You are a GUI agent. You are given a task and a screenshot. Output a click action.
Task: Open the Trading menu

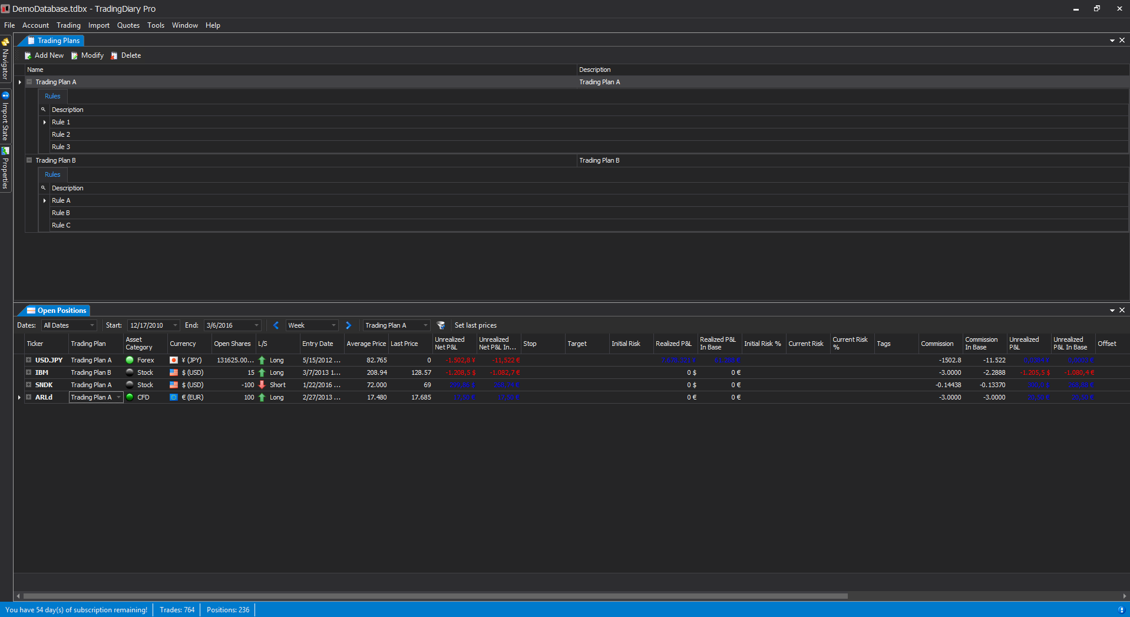click(68, 25)
